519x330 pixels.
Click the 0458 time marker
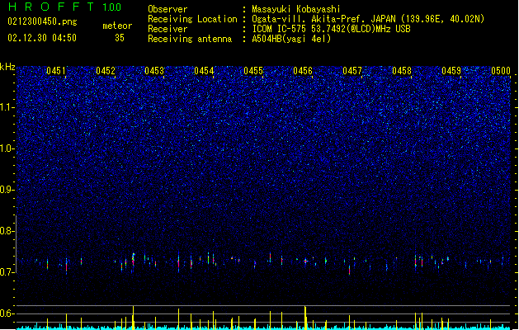click(402, 71)
